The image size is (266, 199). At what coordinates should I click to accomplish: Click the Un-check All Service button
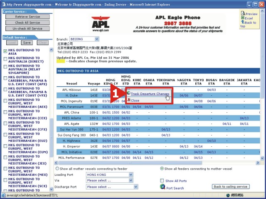pos(27,29)
